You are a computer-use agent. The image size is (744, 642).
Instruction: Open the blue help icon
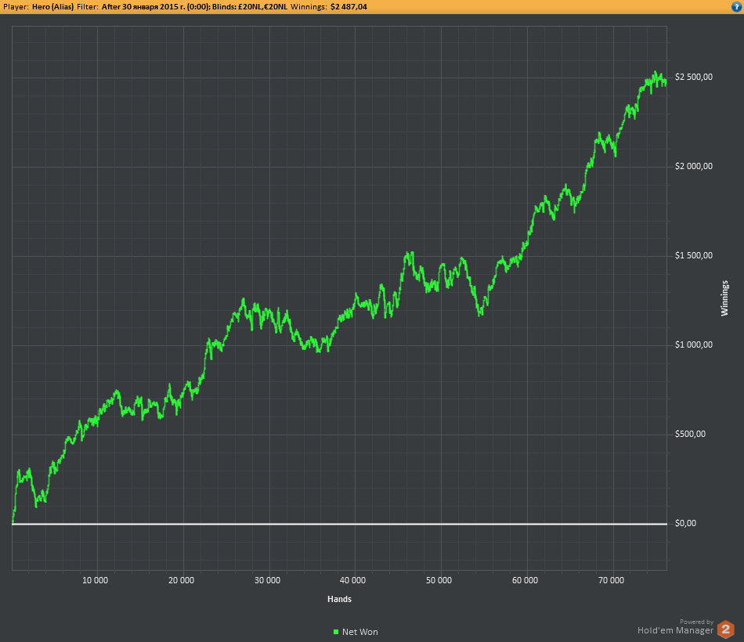pos(736,7)
